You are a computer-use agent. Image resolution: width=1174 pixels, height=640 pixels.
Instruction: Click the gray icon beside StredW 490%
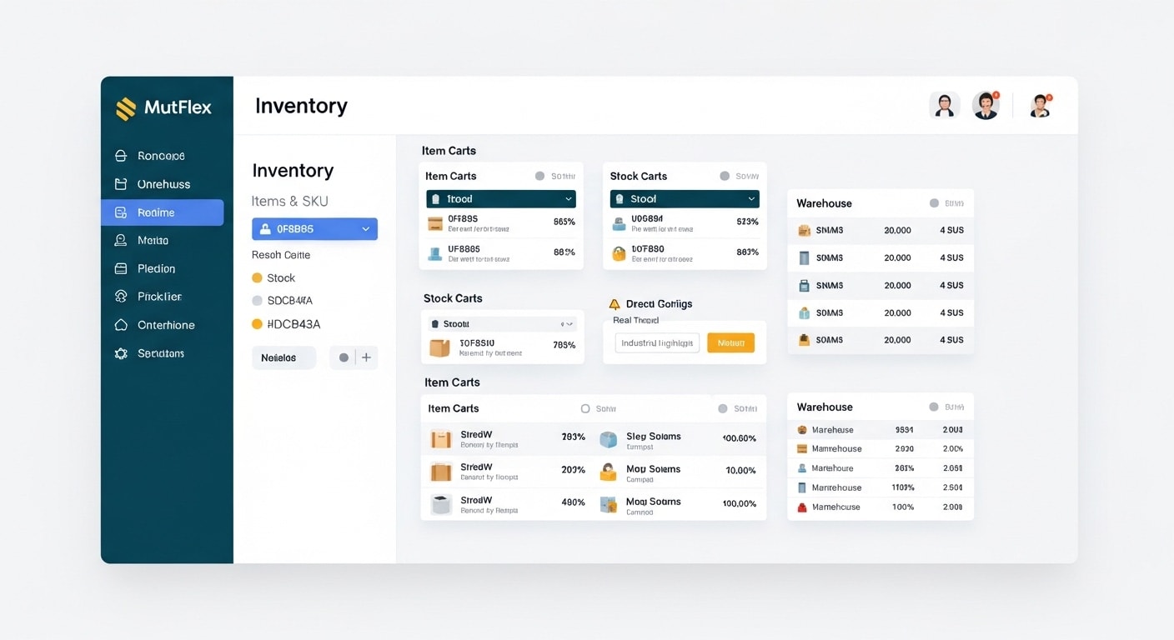(x=440, y=503)
